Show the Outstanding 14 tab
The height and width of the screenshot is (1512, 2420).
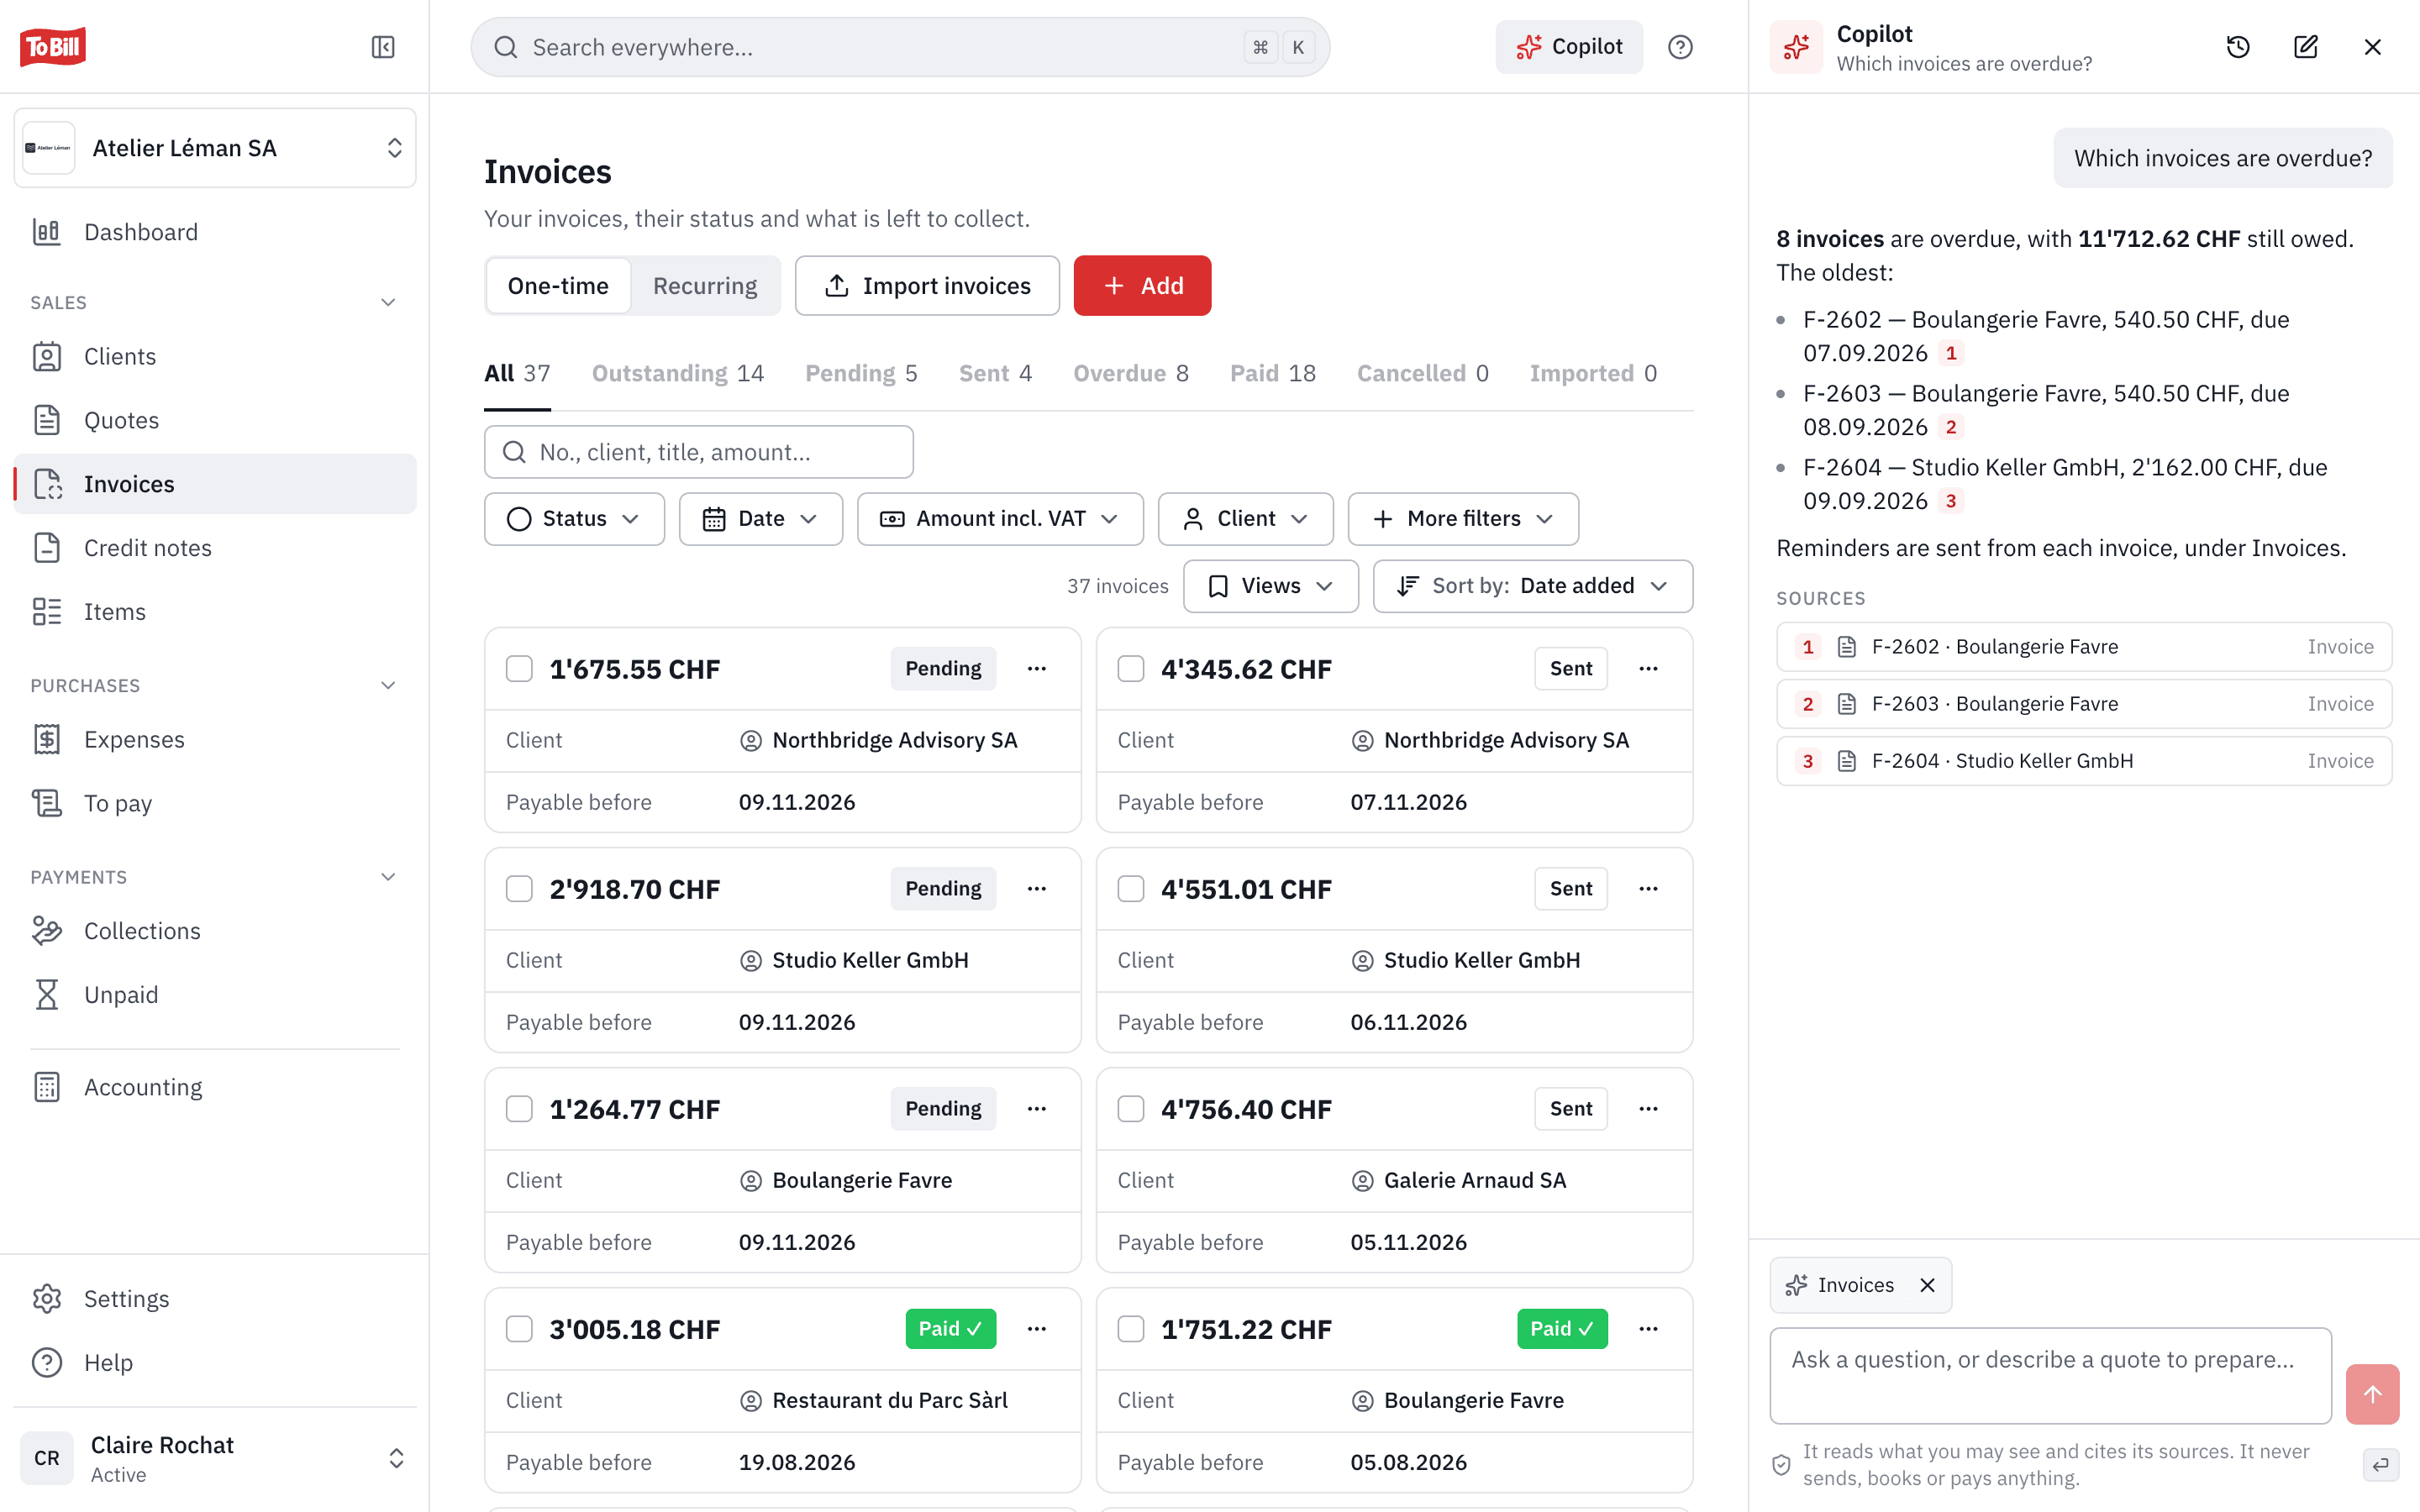pos(678,373)
